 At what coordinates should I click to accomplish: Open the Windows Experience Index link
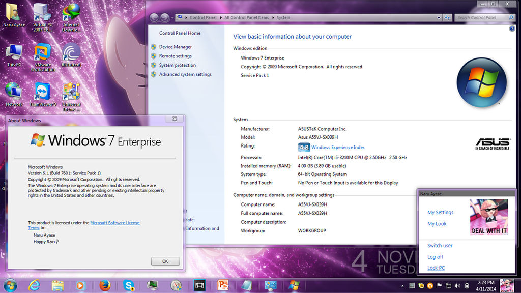[x=338, y=148]
